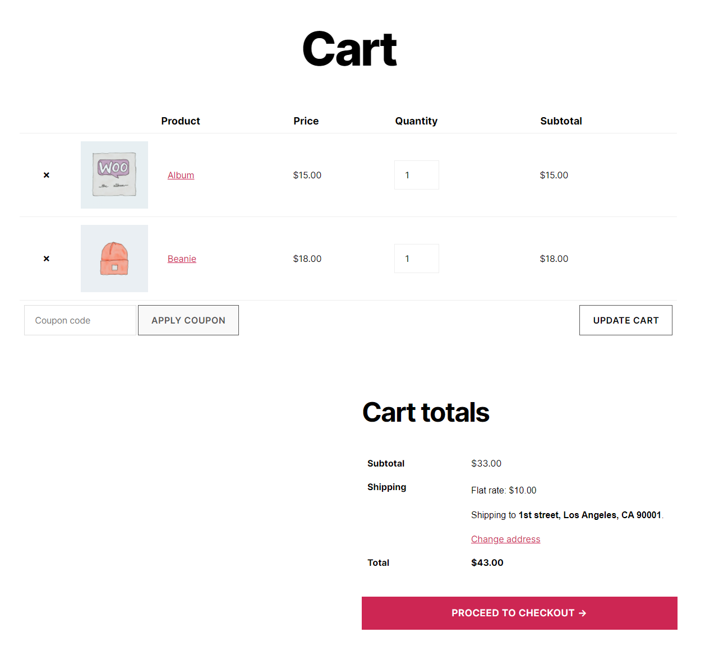
Task: Click the Price column header
Action: (306, 121)
